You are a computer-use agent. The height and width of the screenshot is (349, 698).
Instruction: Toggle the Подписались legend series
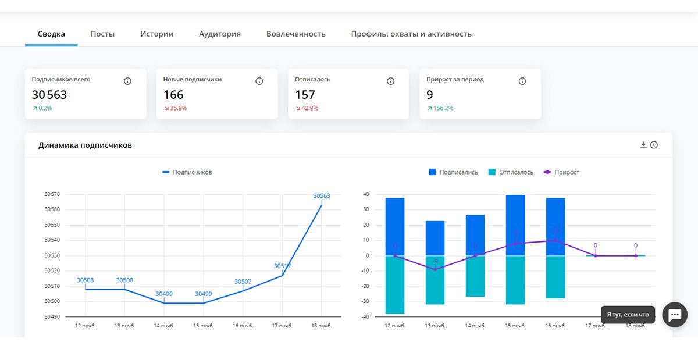point(453,172)
